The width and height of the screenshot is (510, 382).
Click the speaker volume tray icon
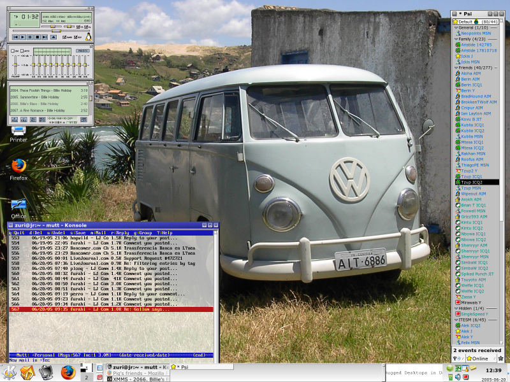[x=458, y=377]
